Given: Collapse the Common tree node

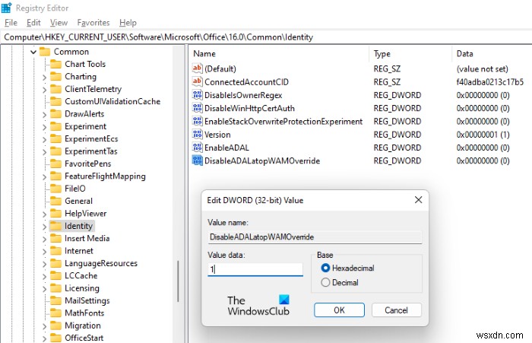Looking at the screenshot, I should click(33, 52).
